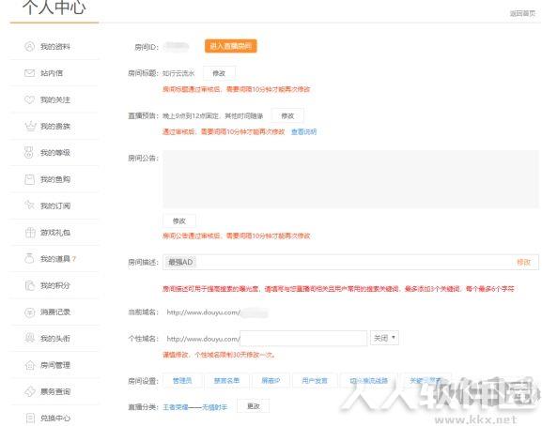The image size is (542, 426).
Task: Open 兑换中心 in the sidebar
Action: 55,418
